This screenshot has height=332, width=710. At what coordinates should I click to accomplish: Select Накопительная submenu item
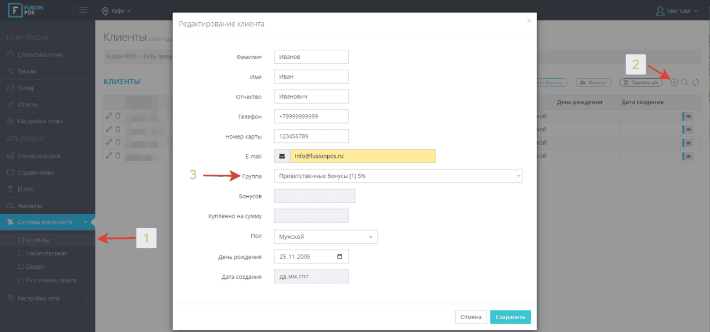click(46, 253)
